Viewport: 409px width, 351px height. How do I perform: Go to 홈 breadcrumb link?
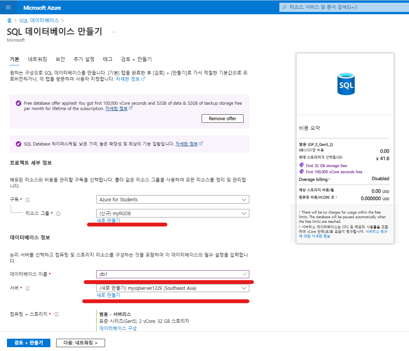tap(9, 20)
